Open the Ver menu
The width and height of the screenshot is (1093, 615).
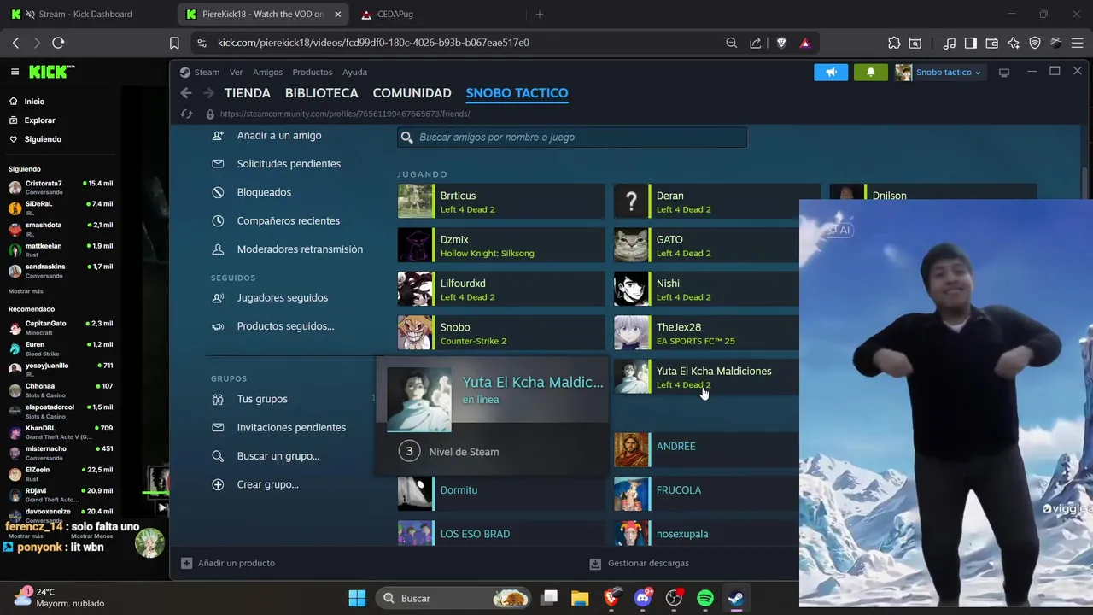click(236, 73)
